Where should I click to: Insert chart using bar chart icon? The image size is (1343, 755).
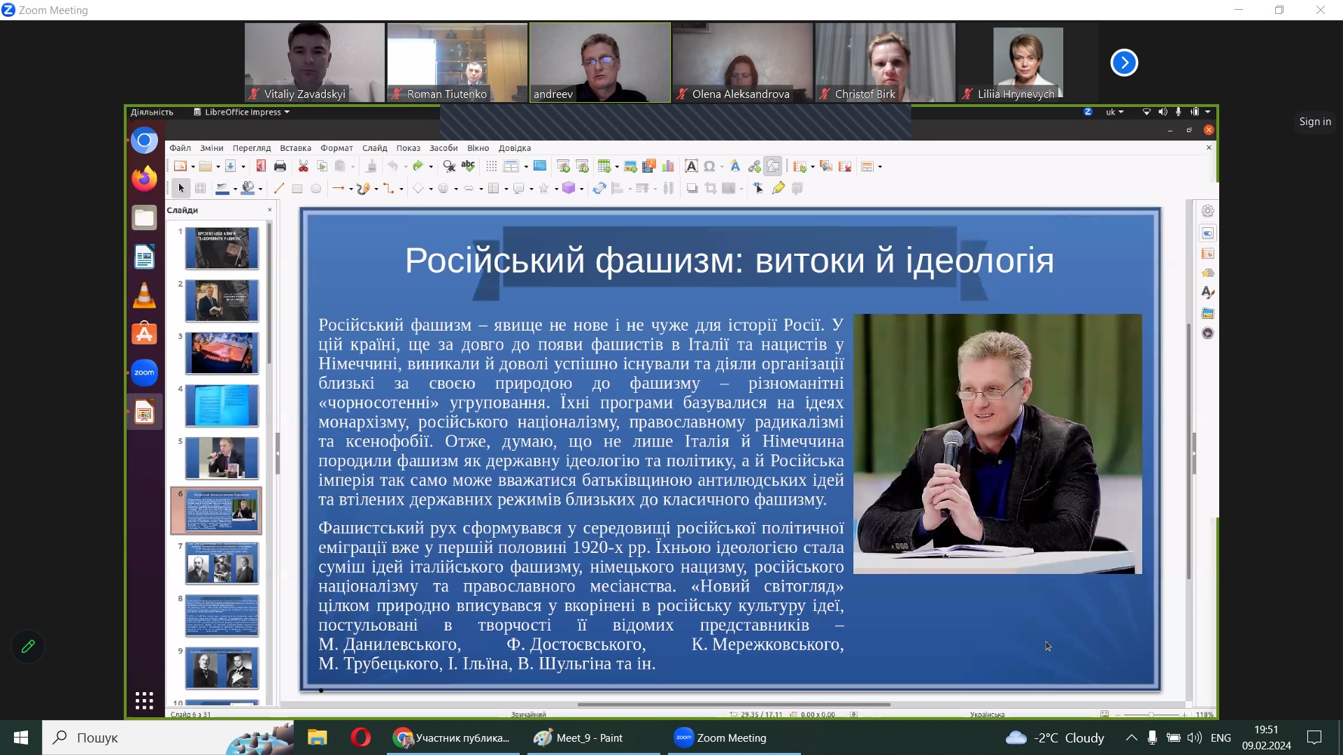(668, 166)
